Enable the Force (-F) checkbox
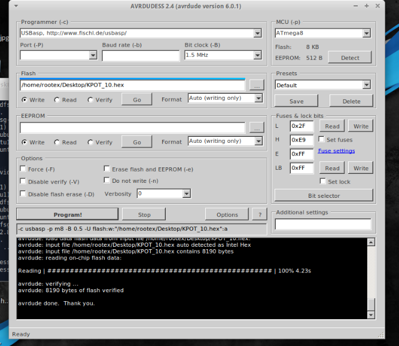 coord(24,169)
